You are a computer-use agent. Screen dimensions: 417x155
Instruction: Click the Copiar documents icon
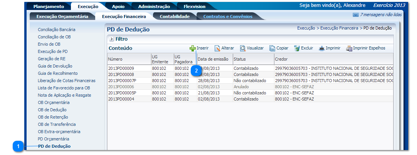272,48
